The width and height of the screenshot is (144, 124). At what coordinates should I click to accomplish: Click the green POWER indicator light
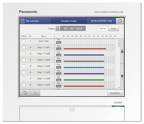[118, 106]
